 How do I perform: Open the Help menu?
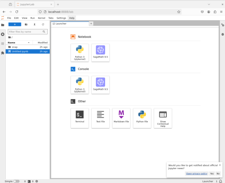tap(72, 18)
